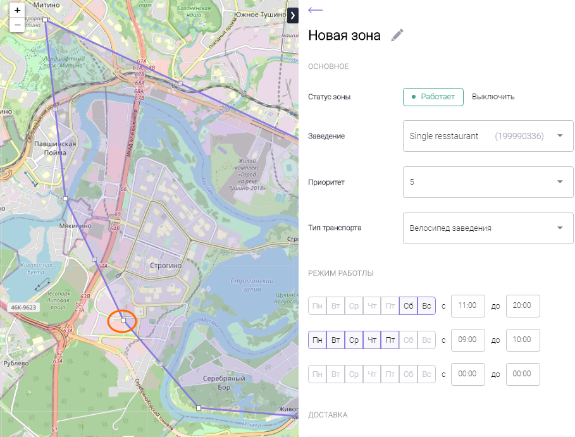Click the 11:00 start time field

(x=467, y=305)
